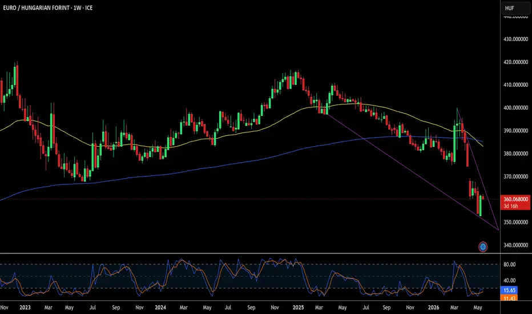
Task: Click the 420.000000 price axis label
Action: (515, 62)
